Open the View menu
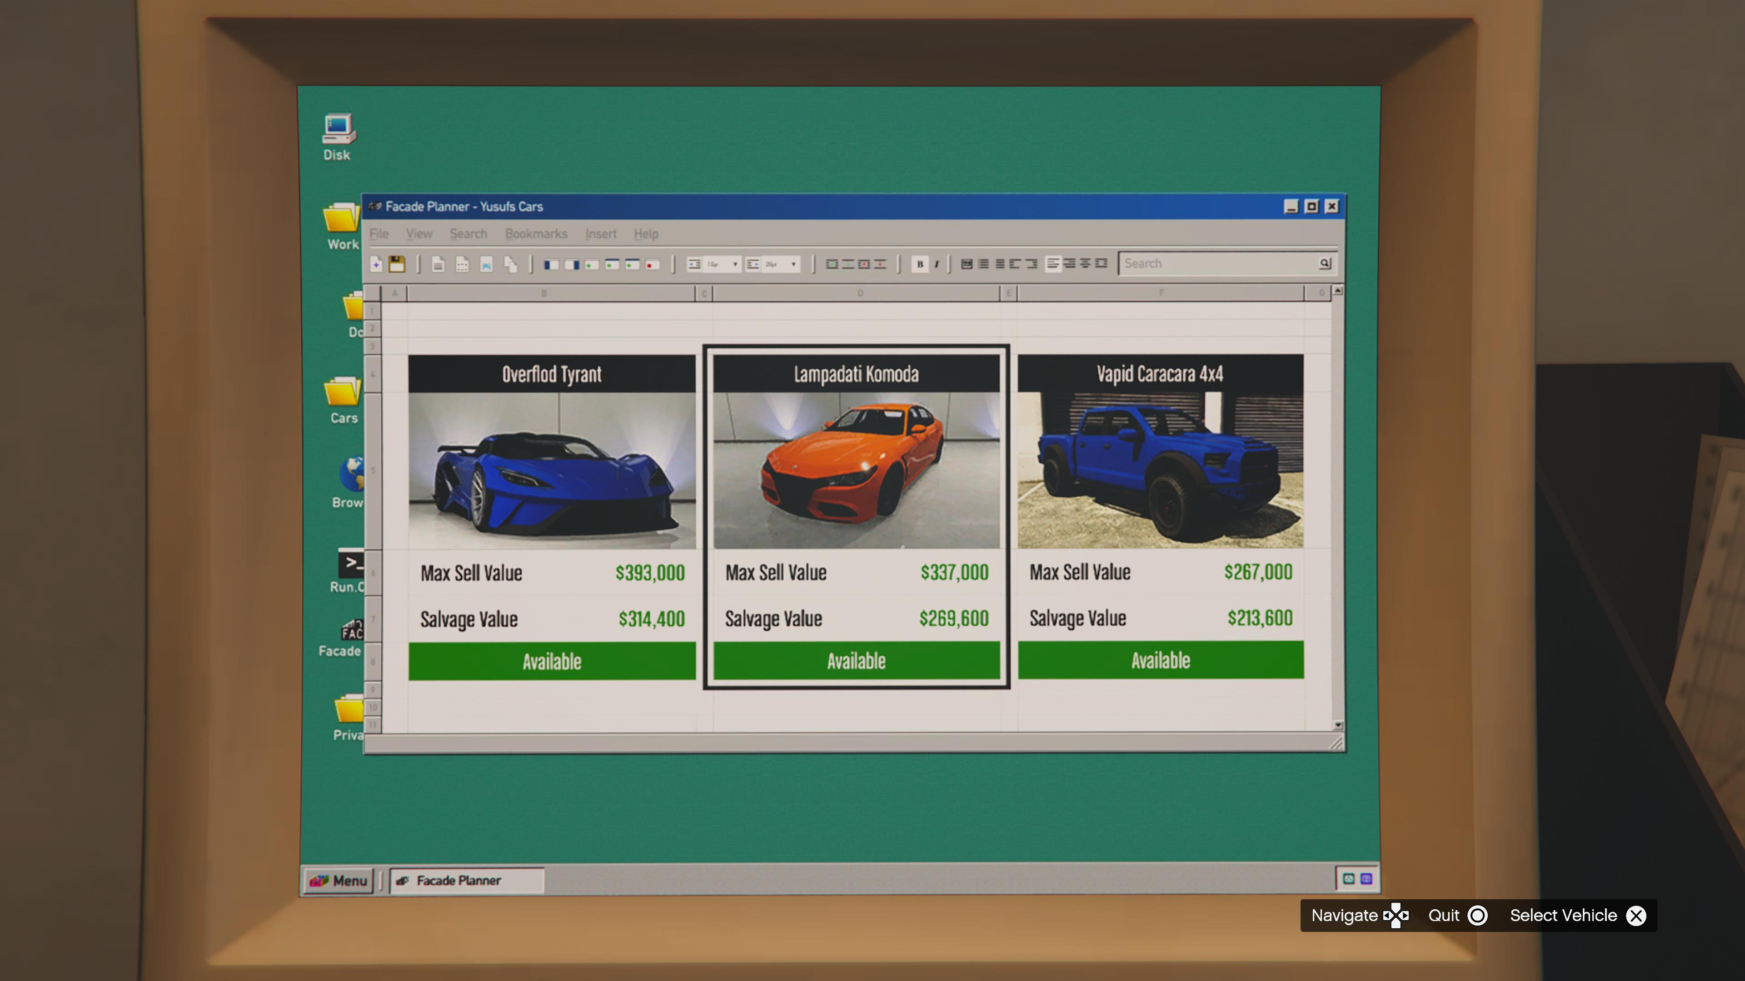Image resolution: width=1745 pixels, height=981 pixels. [x=419, y=233]
